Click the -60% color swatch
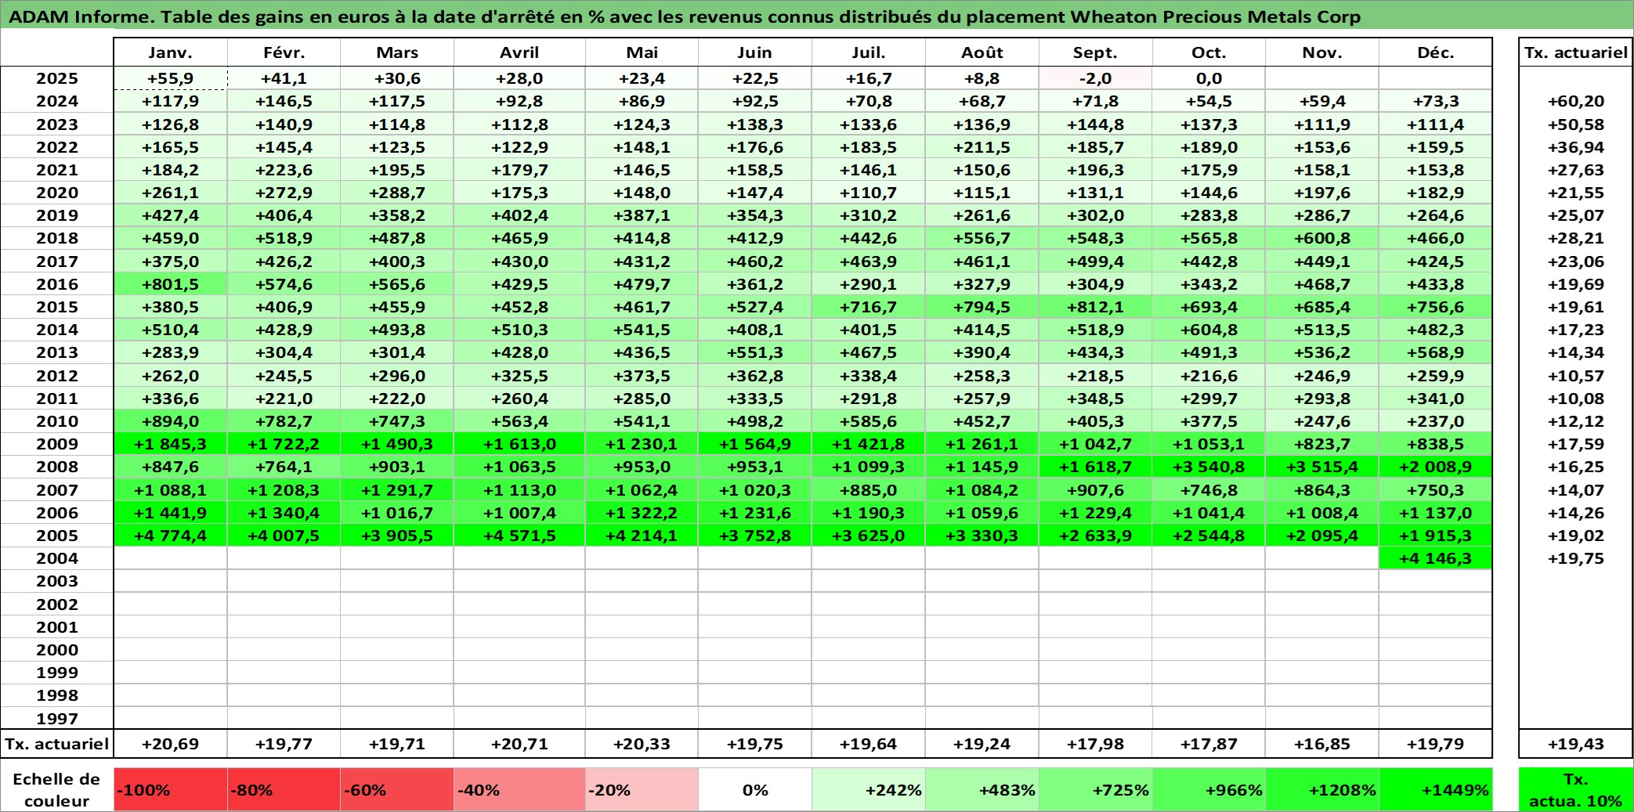The width and height of the screenshot is (1634, 812). pos(397,789)
